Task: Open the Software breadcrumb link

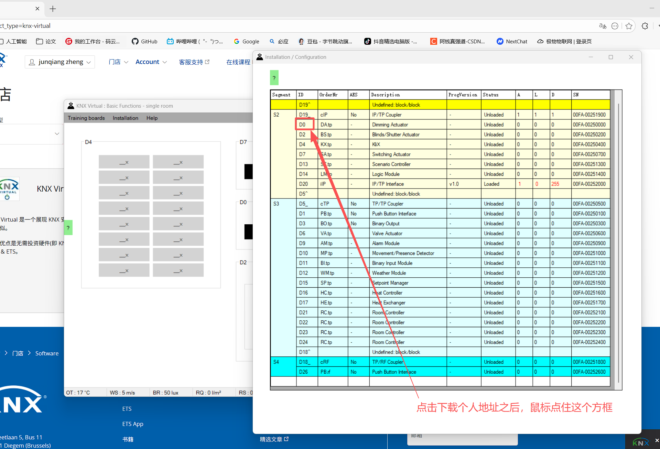Action: point(47,353)
